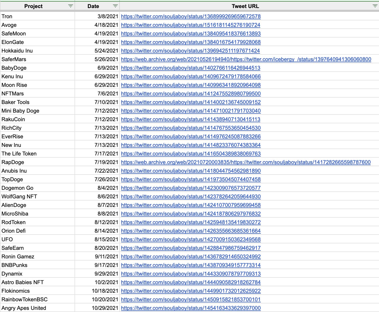Image resolution: width=379 pixels, height=312 pixels.
Task: Open the Ronin Gamez tweet link
Action: tap(191, 257)
